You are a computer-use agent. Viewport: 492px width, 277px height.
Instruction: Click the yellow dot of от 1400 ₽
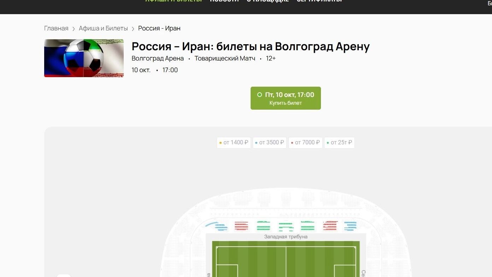[221, 143]
